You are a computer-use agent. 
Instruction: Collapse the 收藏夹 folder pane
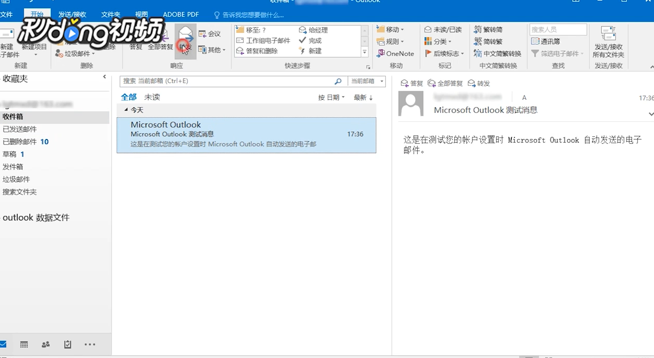(105, 77)
